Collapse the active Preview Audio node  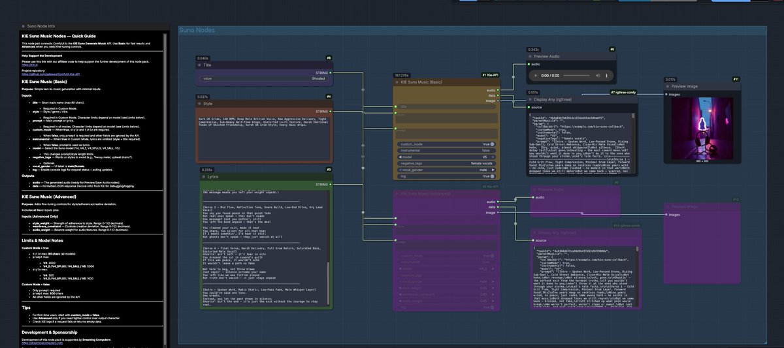click(x=531, y=57)
